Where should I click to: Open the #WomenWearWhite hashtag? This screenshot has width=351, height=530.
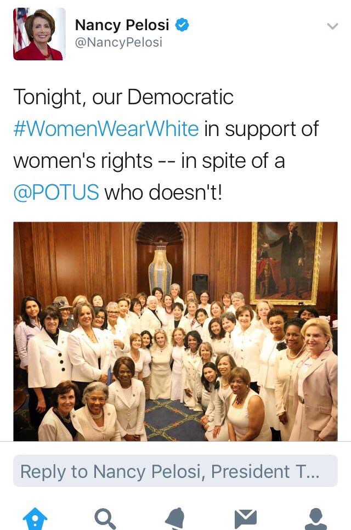pos(106,129)
